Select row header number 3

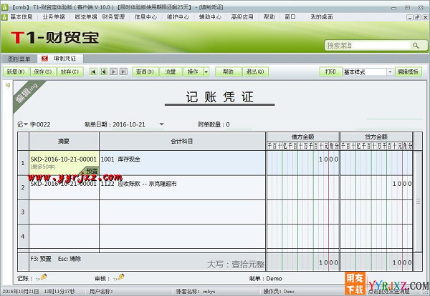[x=23, y=212]
